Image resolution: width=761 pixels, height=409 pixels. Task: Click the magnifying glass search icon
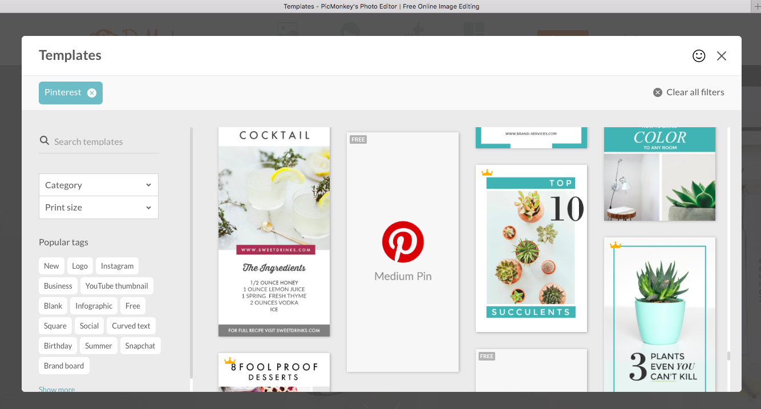[x=44, y=141]
